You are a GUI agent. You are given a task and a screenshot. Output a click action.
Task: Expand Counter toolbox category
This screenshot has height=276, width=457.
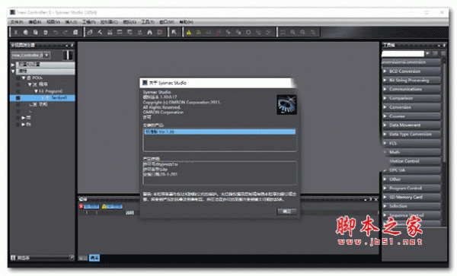click(x=411, y=116)
